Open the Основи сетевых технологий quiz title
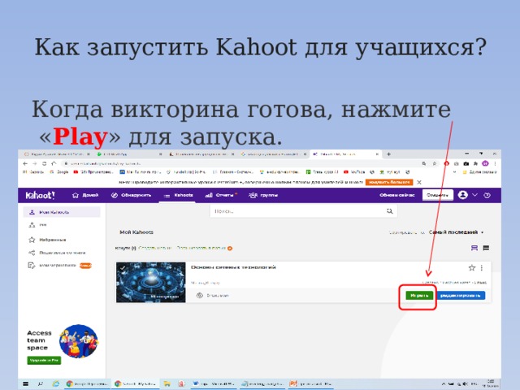Viewport: 520px width, 390px height. coord(233,267)
